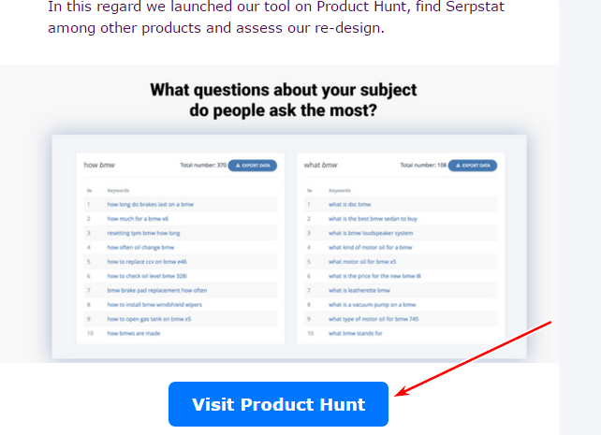Viewport: 601px width, 435px height.
Task: Select 'what is the best bmw sedan to buy'
Action: coord(373,219)
